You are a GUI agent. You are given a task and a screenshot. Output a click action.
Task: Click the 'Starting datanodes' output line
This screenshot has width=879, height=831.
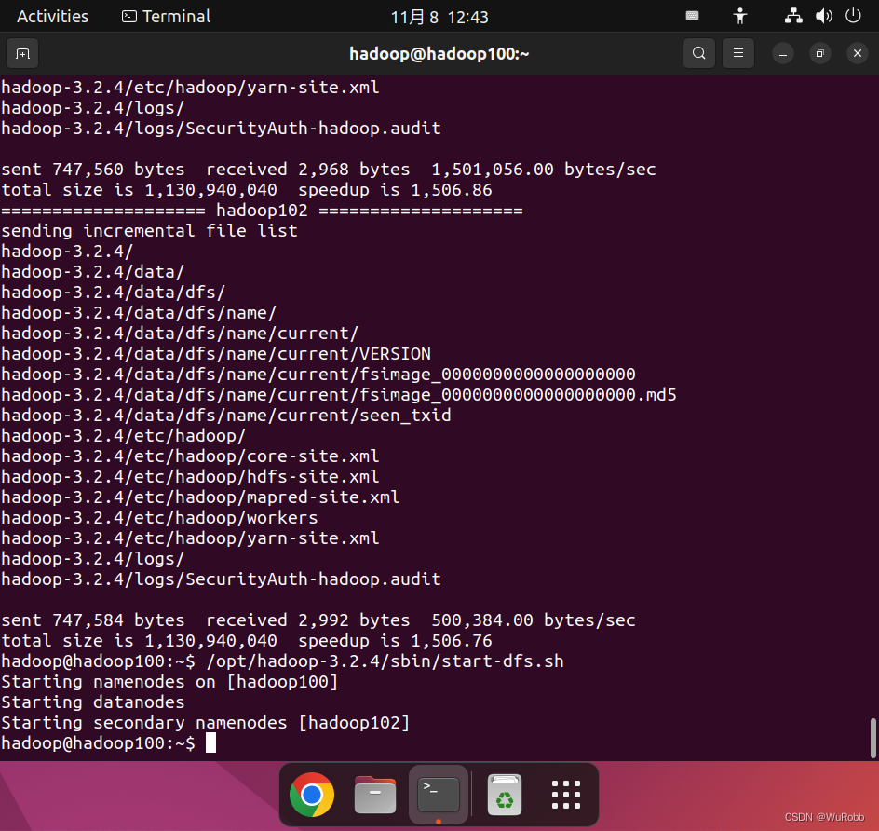pyautogui.click(x=93, y=702)
